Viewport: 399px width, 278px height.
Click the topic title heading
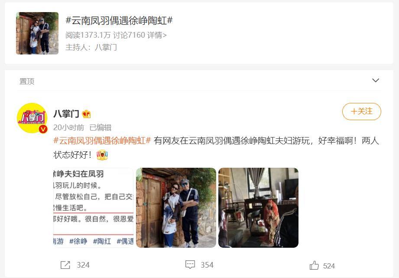119,20
